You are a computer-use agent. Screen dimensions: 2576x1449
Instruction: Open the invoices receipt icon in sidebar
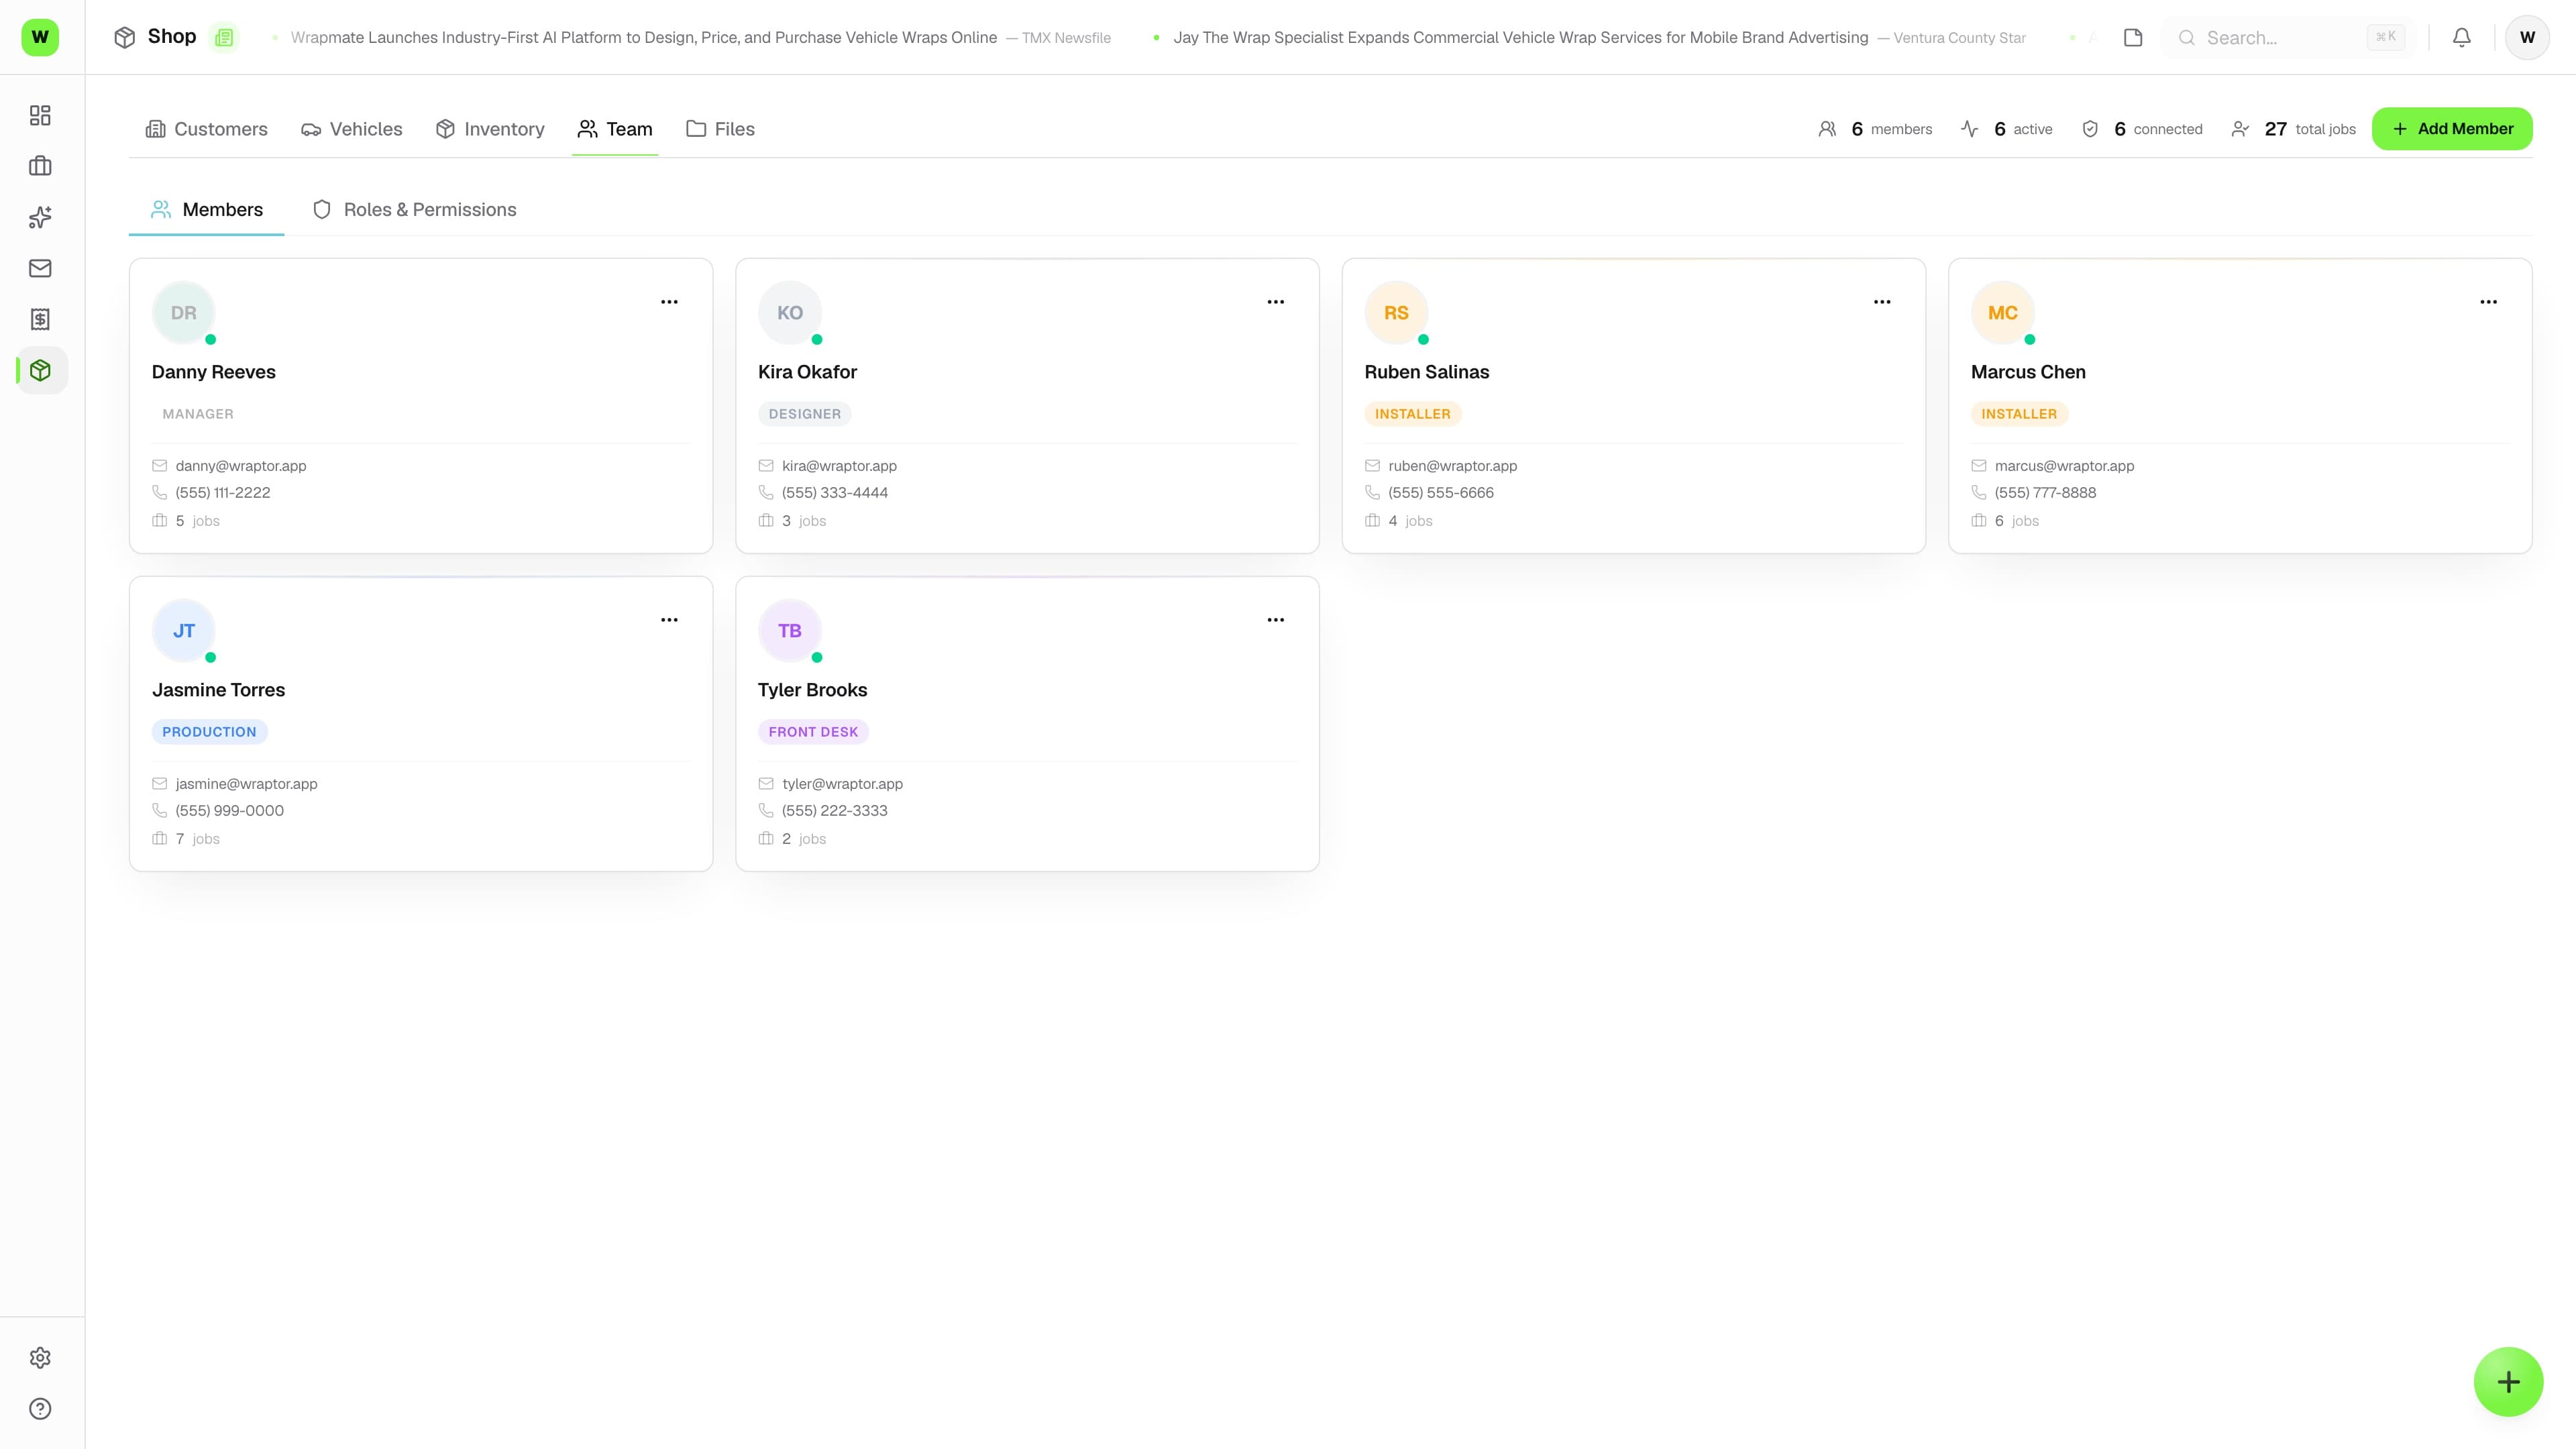click(x=40, y=319)
